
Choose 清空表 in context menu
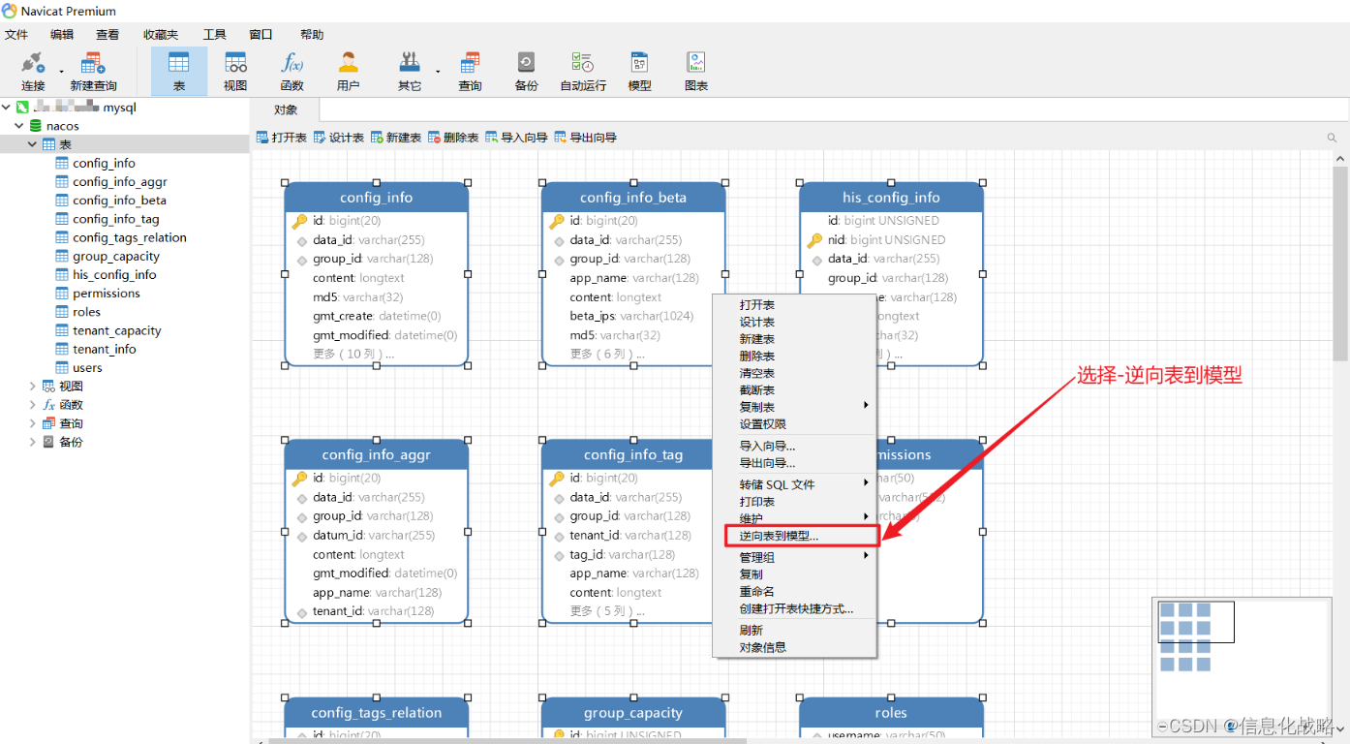click(794, 373)
